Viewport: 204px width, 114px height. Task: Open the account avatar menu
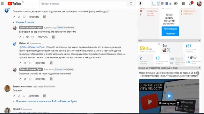(199, 3)
